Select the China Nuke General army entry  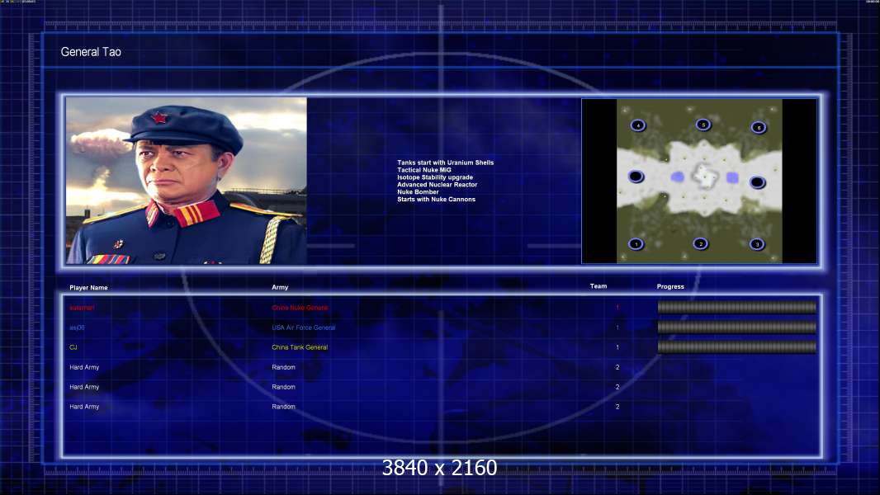300,308
